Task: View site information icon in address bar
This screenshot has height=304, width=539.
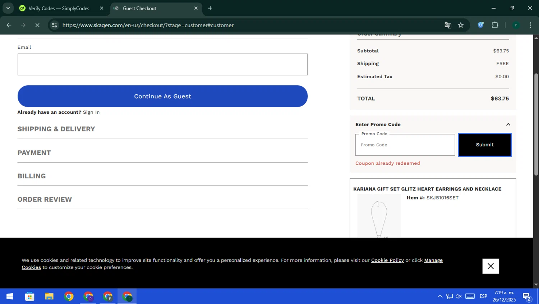Action: (54, 25)
